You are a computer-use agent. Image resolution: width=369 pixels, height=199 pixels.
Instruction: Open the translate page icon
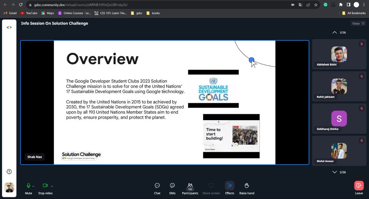tap(300, 5)
